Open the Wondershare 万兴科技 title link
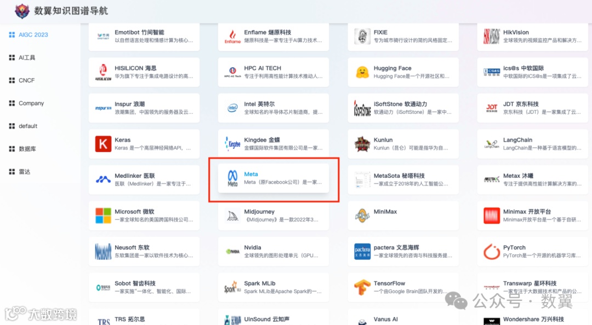Viewport: 592px width, 325px height. (533, 320)
